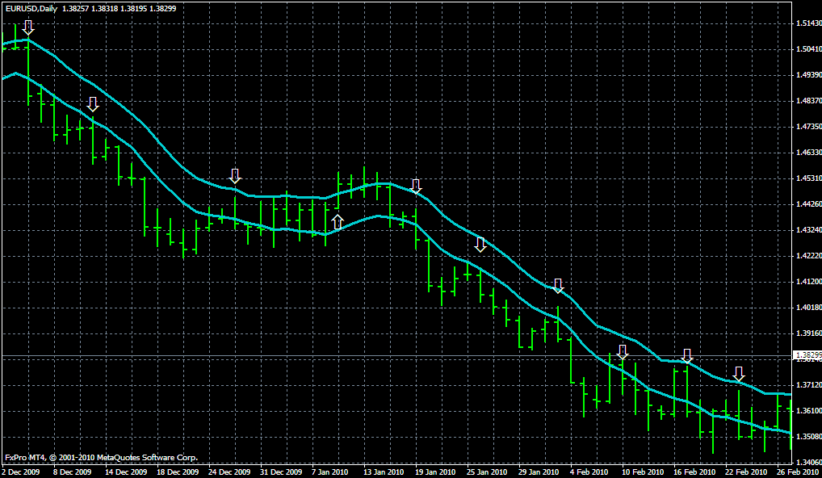Click the 1.34060 price axis label
Image resolution: width=822 pixels, height=478 pixels.
click(x=808, y=463)
